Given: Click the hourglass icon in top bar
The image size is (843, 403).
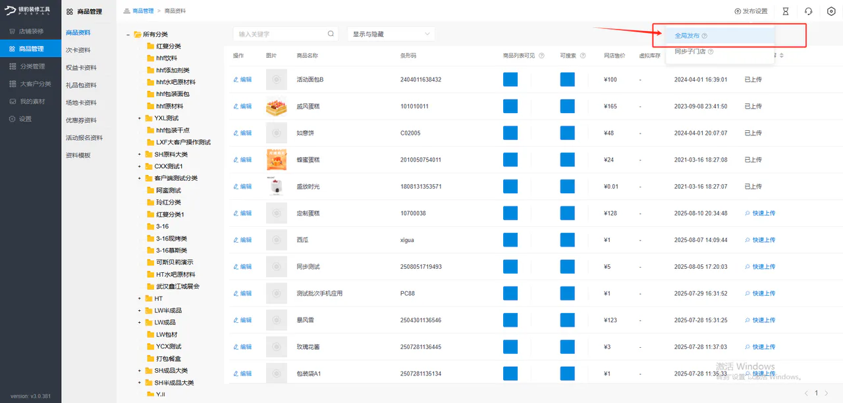Looking at the screenshot, I should [785, 11].
